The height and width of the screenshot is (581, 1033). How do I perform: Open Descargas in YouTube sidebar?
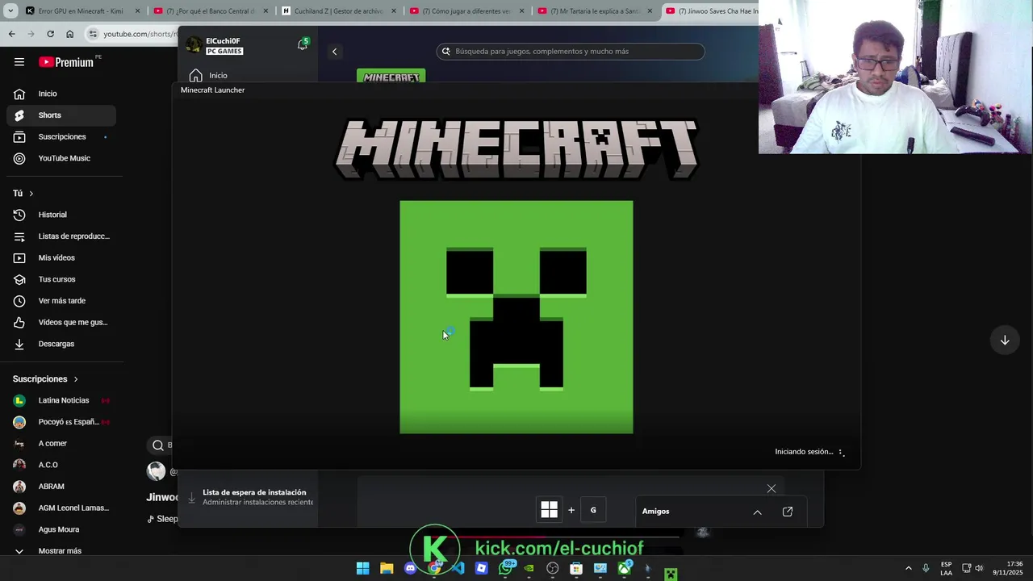click(61, 344)
